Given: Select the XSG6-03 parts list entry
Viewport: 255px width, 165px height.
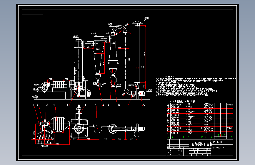Looking at the screenshot, I should click(175, 123).
